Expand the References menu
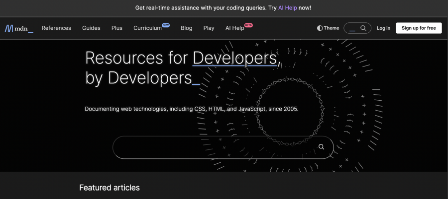The image size is (448, 199). click(56, 28)
